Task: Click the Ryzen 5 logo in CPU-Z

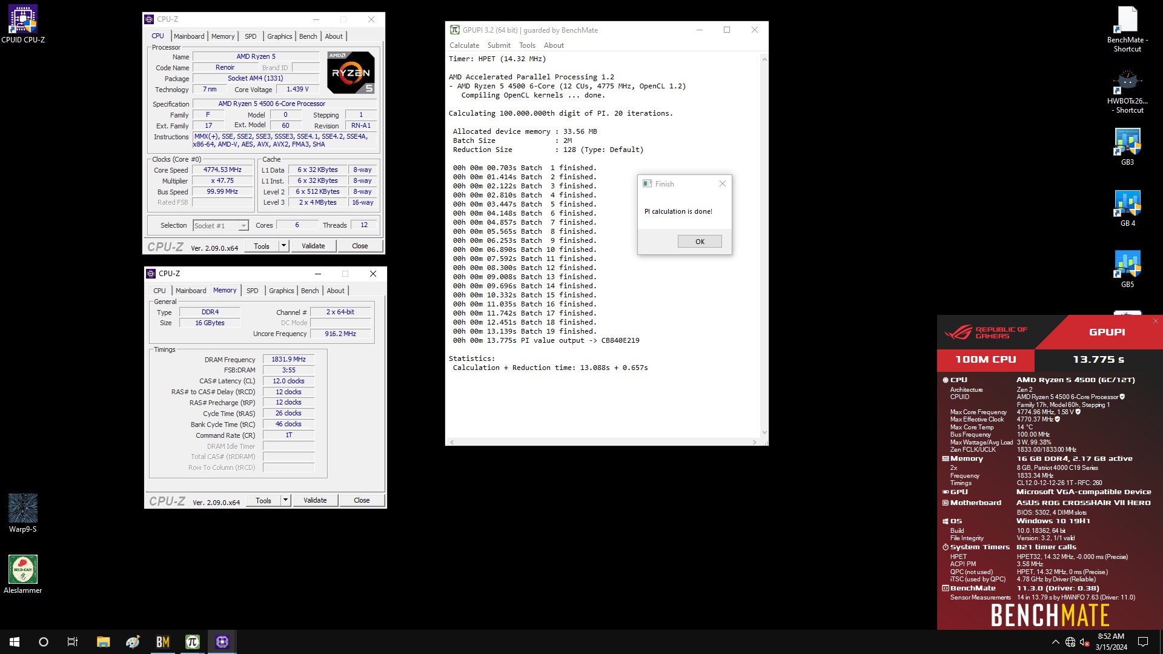Action: coord(351,73)
